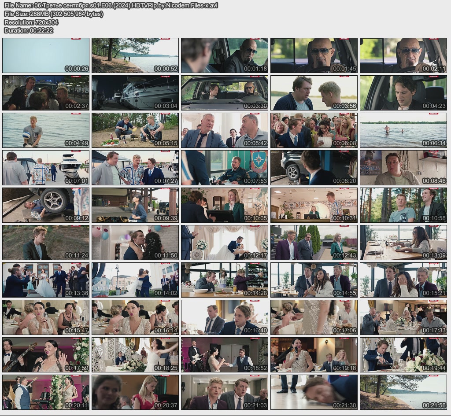The image size is (451, 416).
Task: Pick the sunglasses driver frame at 00:01:45
Action: coord(314,55)
